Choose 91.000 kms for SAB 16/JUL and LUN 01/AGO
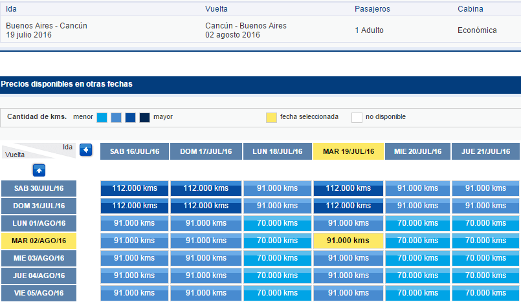The width and height of the screenshot is (521, 302). 135,223
